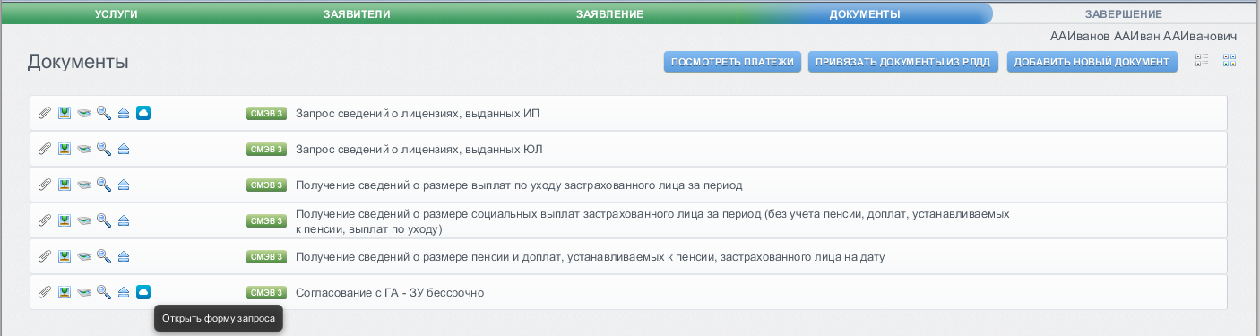The width and height of the screenshot is (1260, 336).
Task: Click eject arrow icon in licenses ИП row
Action: pos(124,113)
